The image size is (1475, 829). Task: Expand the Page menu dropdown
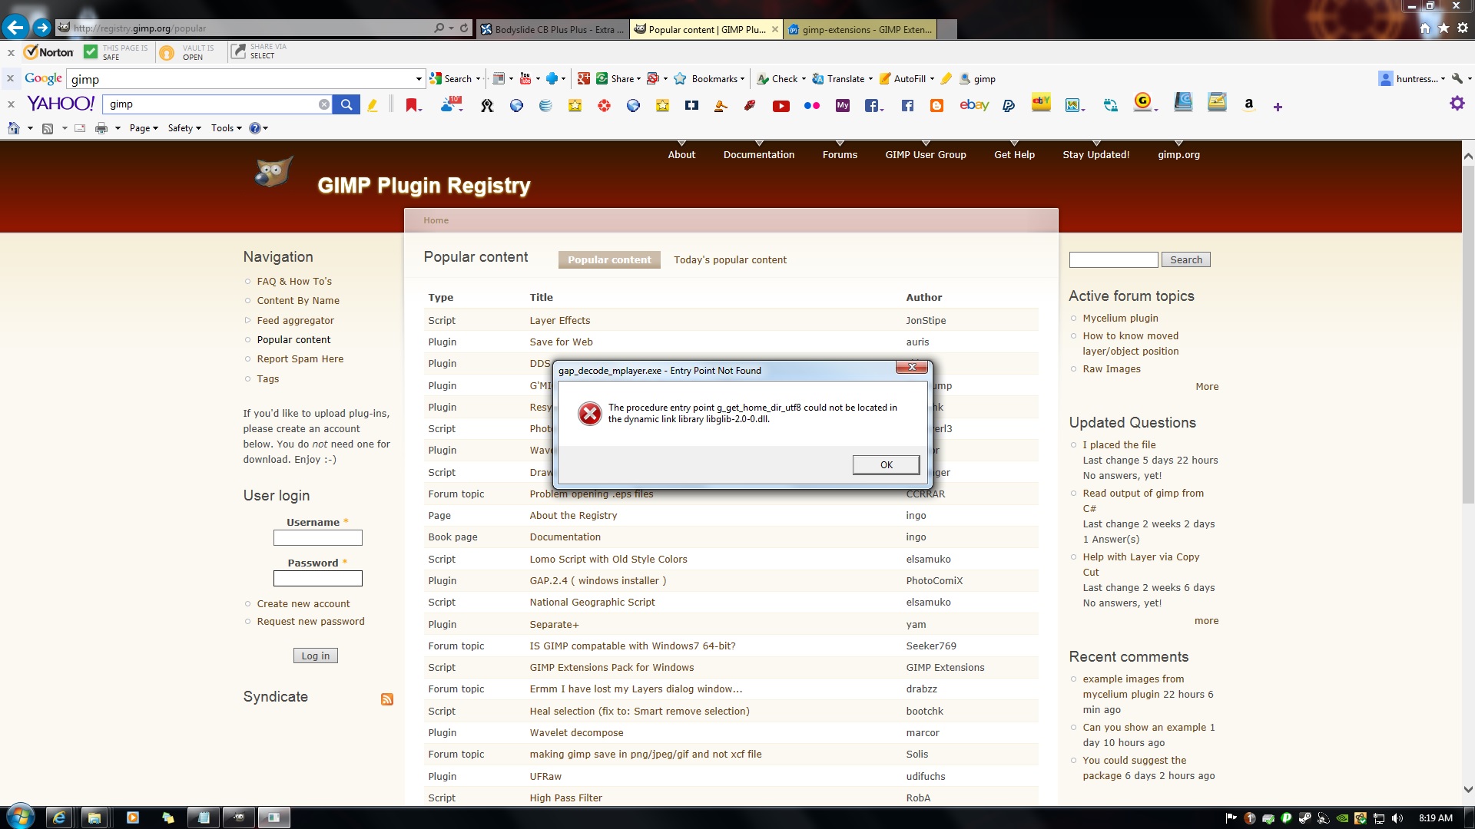[x=144, y=128]
